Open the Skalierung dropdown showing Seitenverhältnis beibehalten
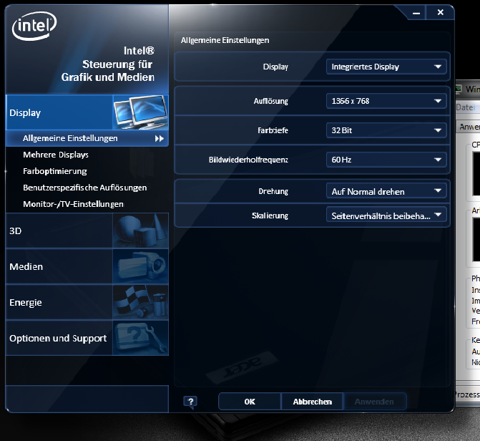This screenshot has width=480, height=441. pos(386,215)
